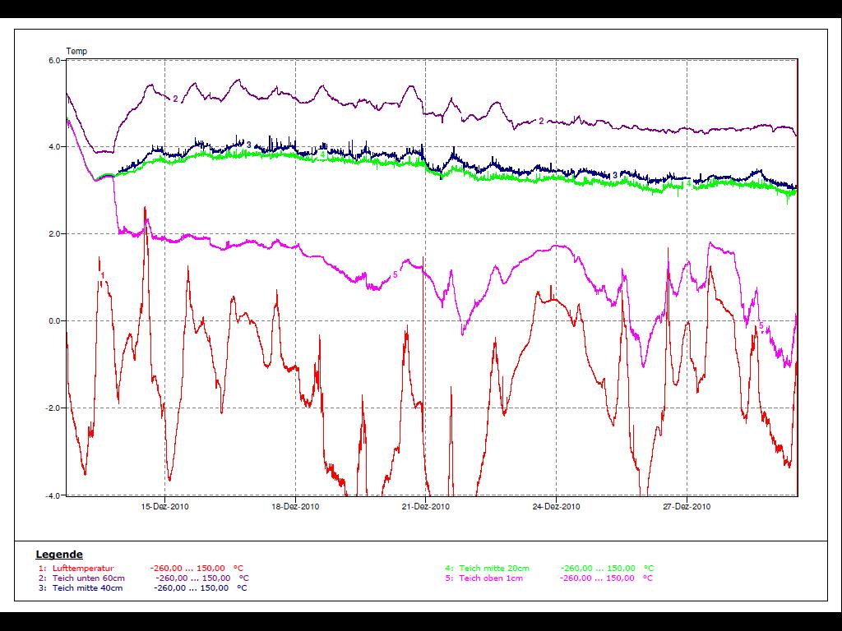842x631 pixels.
Task: Click the Temp axis title
Action: 76,51
